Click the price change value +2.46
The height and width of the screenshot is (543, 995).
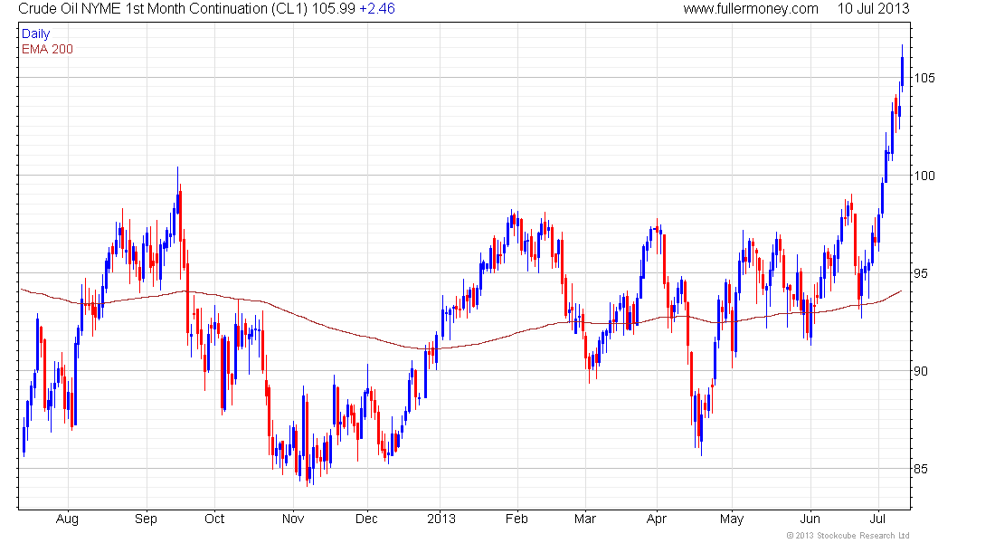tap(377, 9)
